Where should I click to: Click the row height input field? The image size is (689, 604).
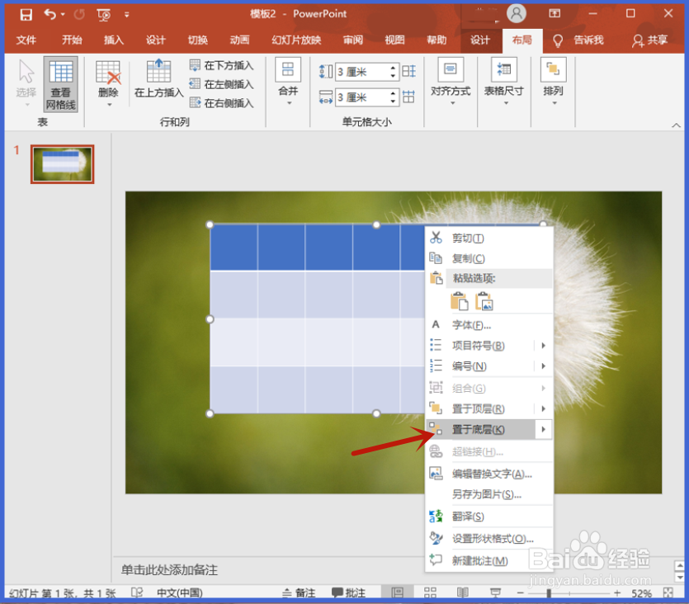361,72
